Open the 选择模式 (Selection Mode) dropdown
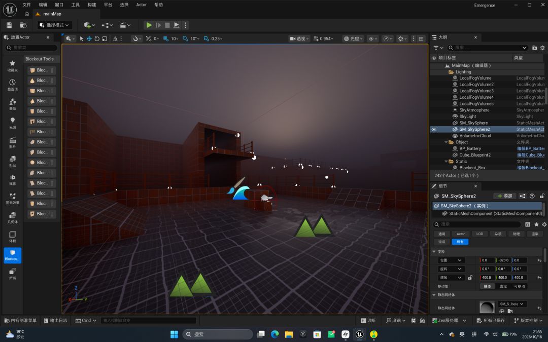This screenshot has height=342, width=548. [x=55, y=25]
